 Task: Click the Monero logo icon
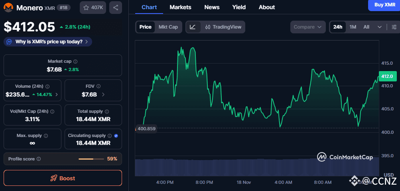(8, 7)
